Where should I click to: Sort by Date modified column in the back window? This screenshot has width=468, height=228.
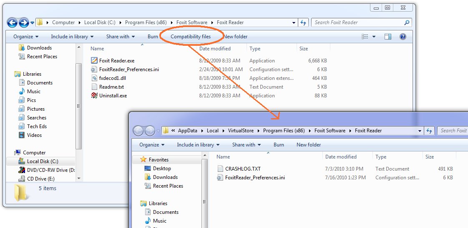215,49
